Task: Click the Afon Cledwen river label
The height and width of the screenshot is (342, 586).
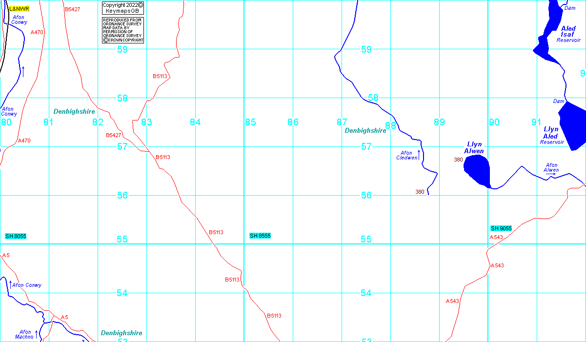Action: 406,155
